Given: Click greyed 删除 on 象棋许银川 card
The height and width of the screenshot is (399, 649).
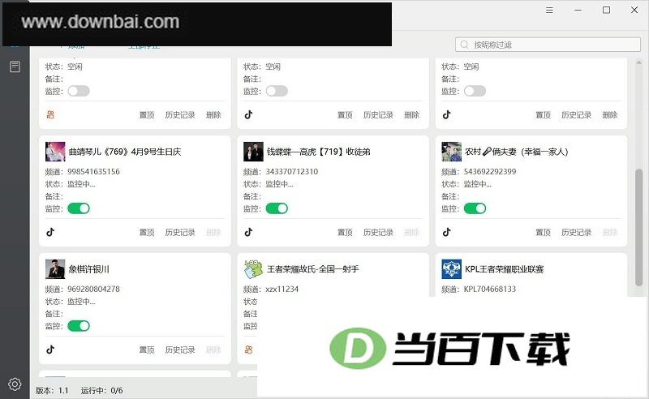Looking at the screenshot, I should click(x=213, y=350).
